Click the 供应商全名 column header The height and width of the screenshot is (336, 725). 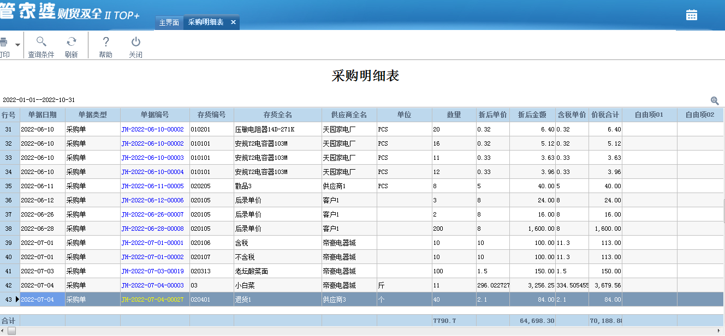click(x=349, y=115)
